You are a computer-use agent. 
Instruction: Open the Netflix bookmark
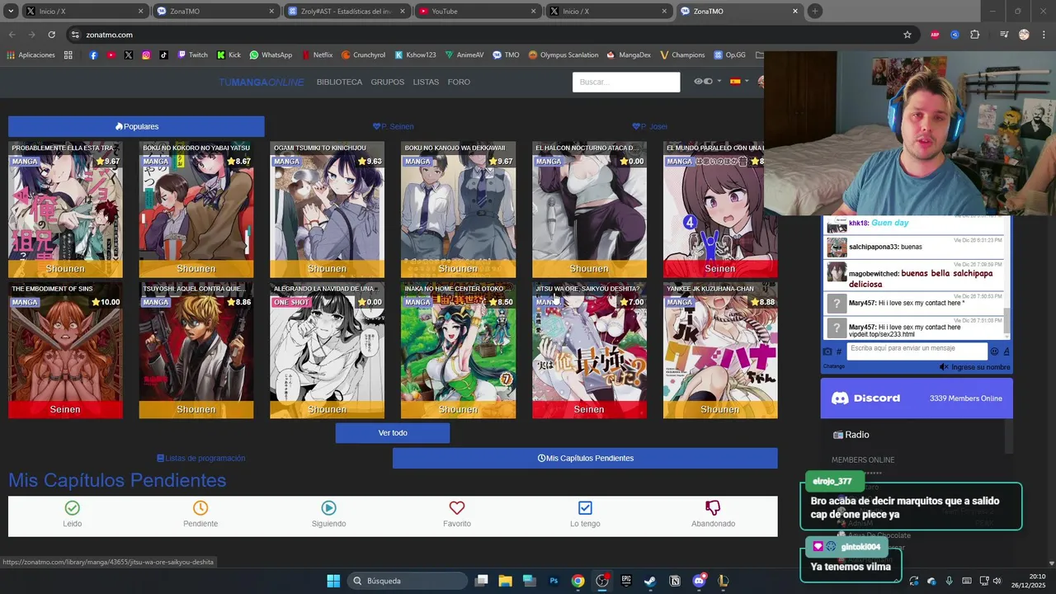317,55
